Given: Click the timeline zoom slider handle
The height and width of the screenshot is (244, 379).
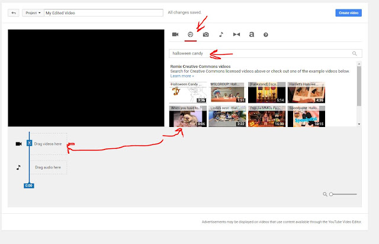Looking at the screenshot, I should pos(331,194).
